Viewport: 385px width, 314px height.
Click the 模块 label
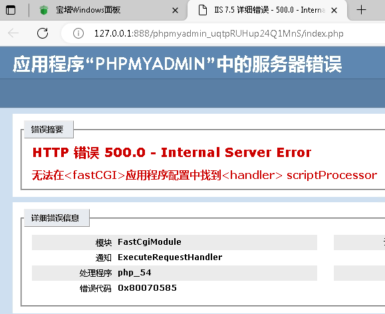(x=103, y=243)
